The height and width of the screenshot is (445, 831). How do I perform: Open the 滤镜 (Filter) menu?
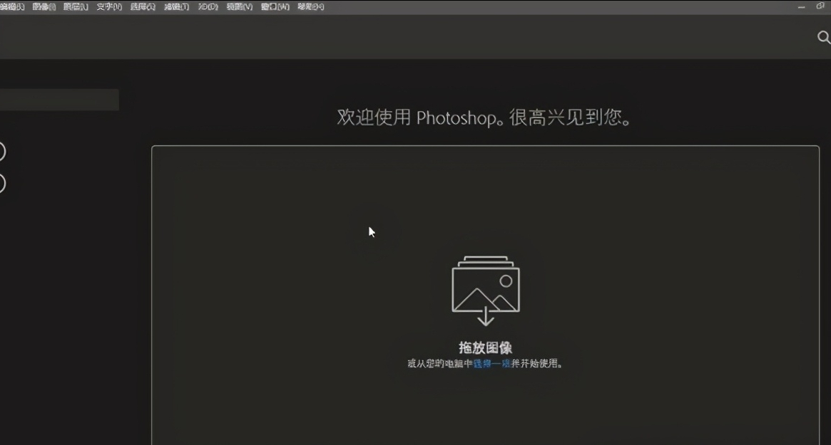[175, 6]
